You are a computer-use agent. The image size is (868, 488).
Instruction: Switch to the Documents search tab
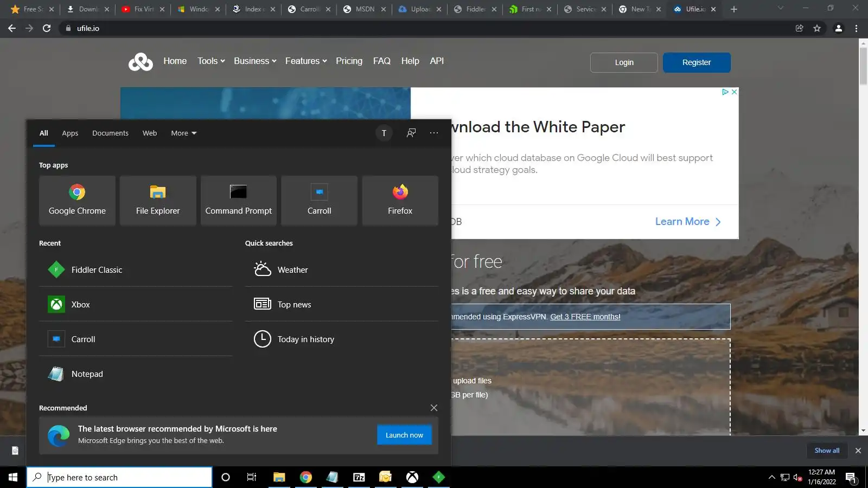(x=110, y=133)
